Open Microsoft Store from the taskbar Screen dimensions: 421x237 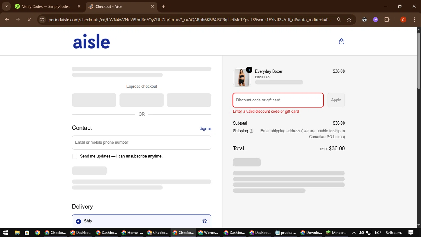pos(27,233)
